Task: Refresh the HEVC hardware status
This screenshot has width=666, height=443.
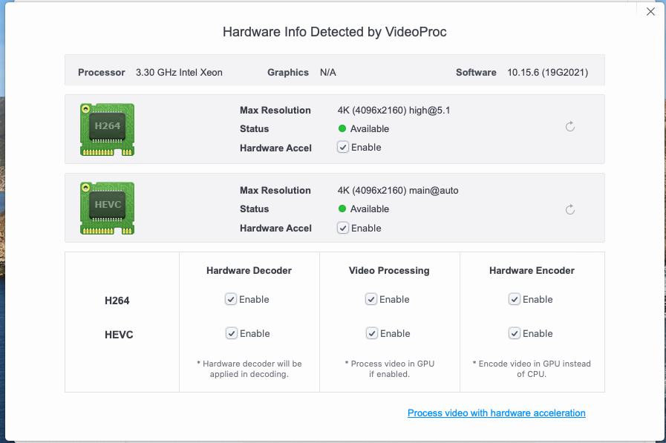Action: tap(570, 209)
